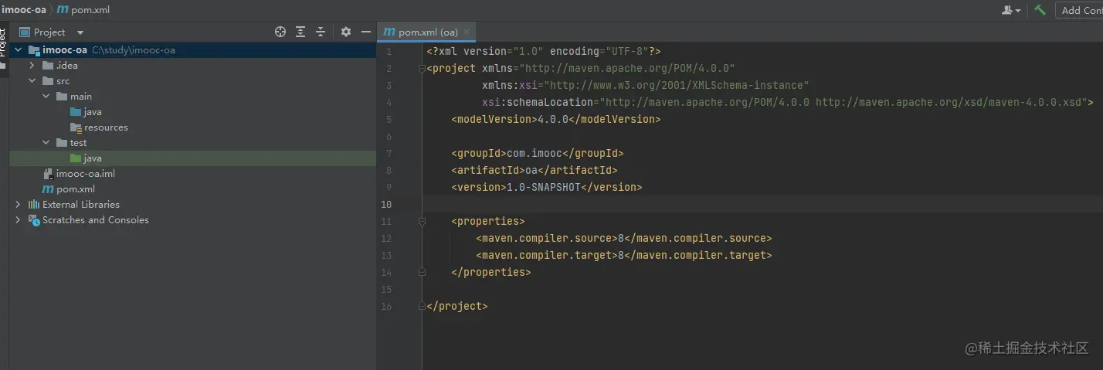Click the green Build Project hammer icon
1103x370 pixels.
pos(1040,9)
